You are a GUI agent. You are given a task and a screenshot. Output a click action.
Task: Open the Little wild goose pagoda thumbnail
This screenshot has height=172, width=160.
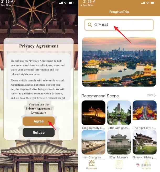pos(119,113)
